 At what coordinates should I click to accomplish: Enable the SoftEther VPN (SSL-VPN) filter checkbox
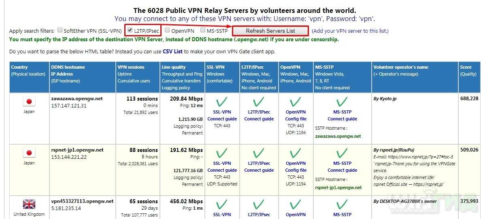coord(60,30)
